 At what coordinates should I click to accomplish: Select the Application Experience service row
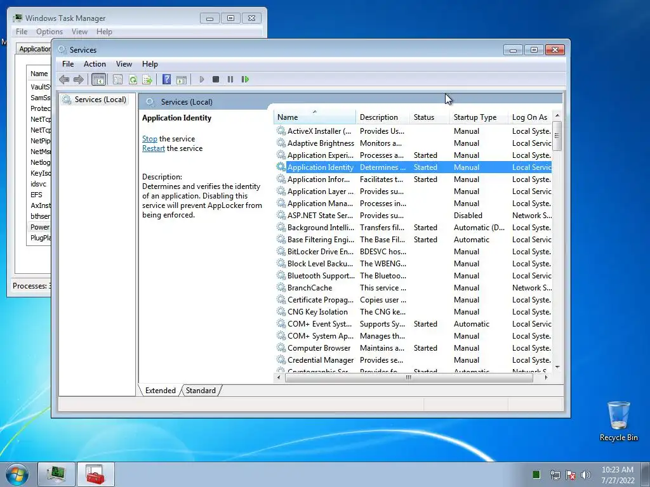[413, 155]
